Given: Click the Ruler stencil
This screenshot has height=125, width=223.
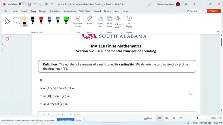Looking at the screenshot, I should [x=89, y=20].
